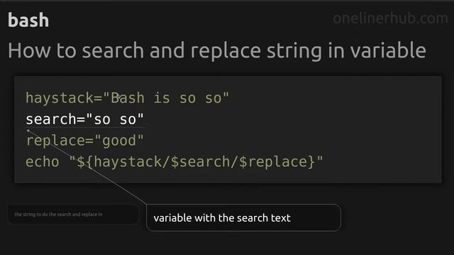Click the word search in second line
The image size is (454, 255).
pos(51,120)
